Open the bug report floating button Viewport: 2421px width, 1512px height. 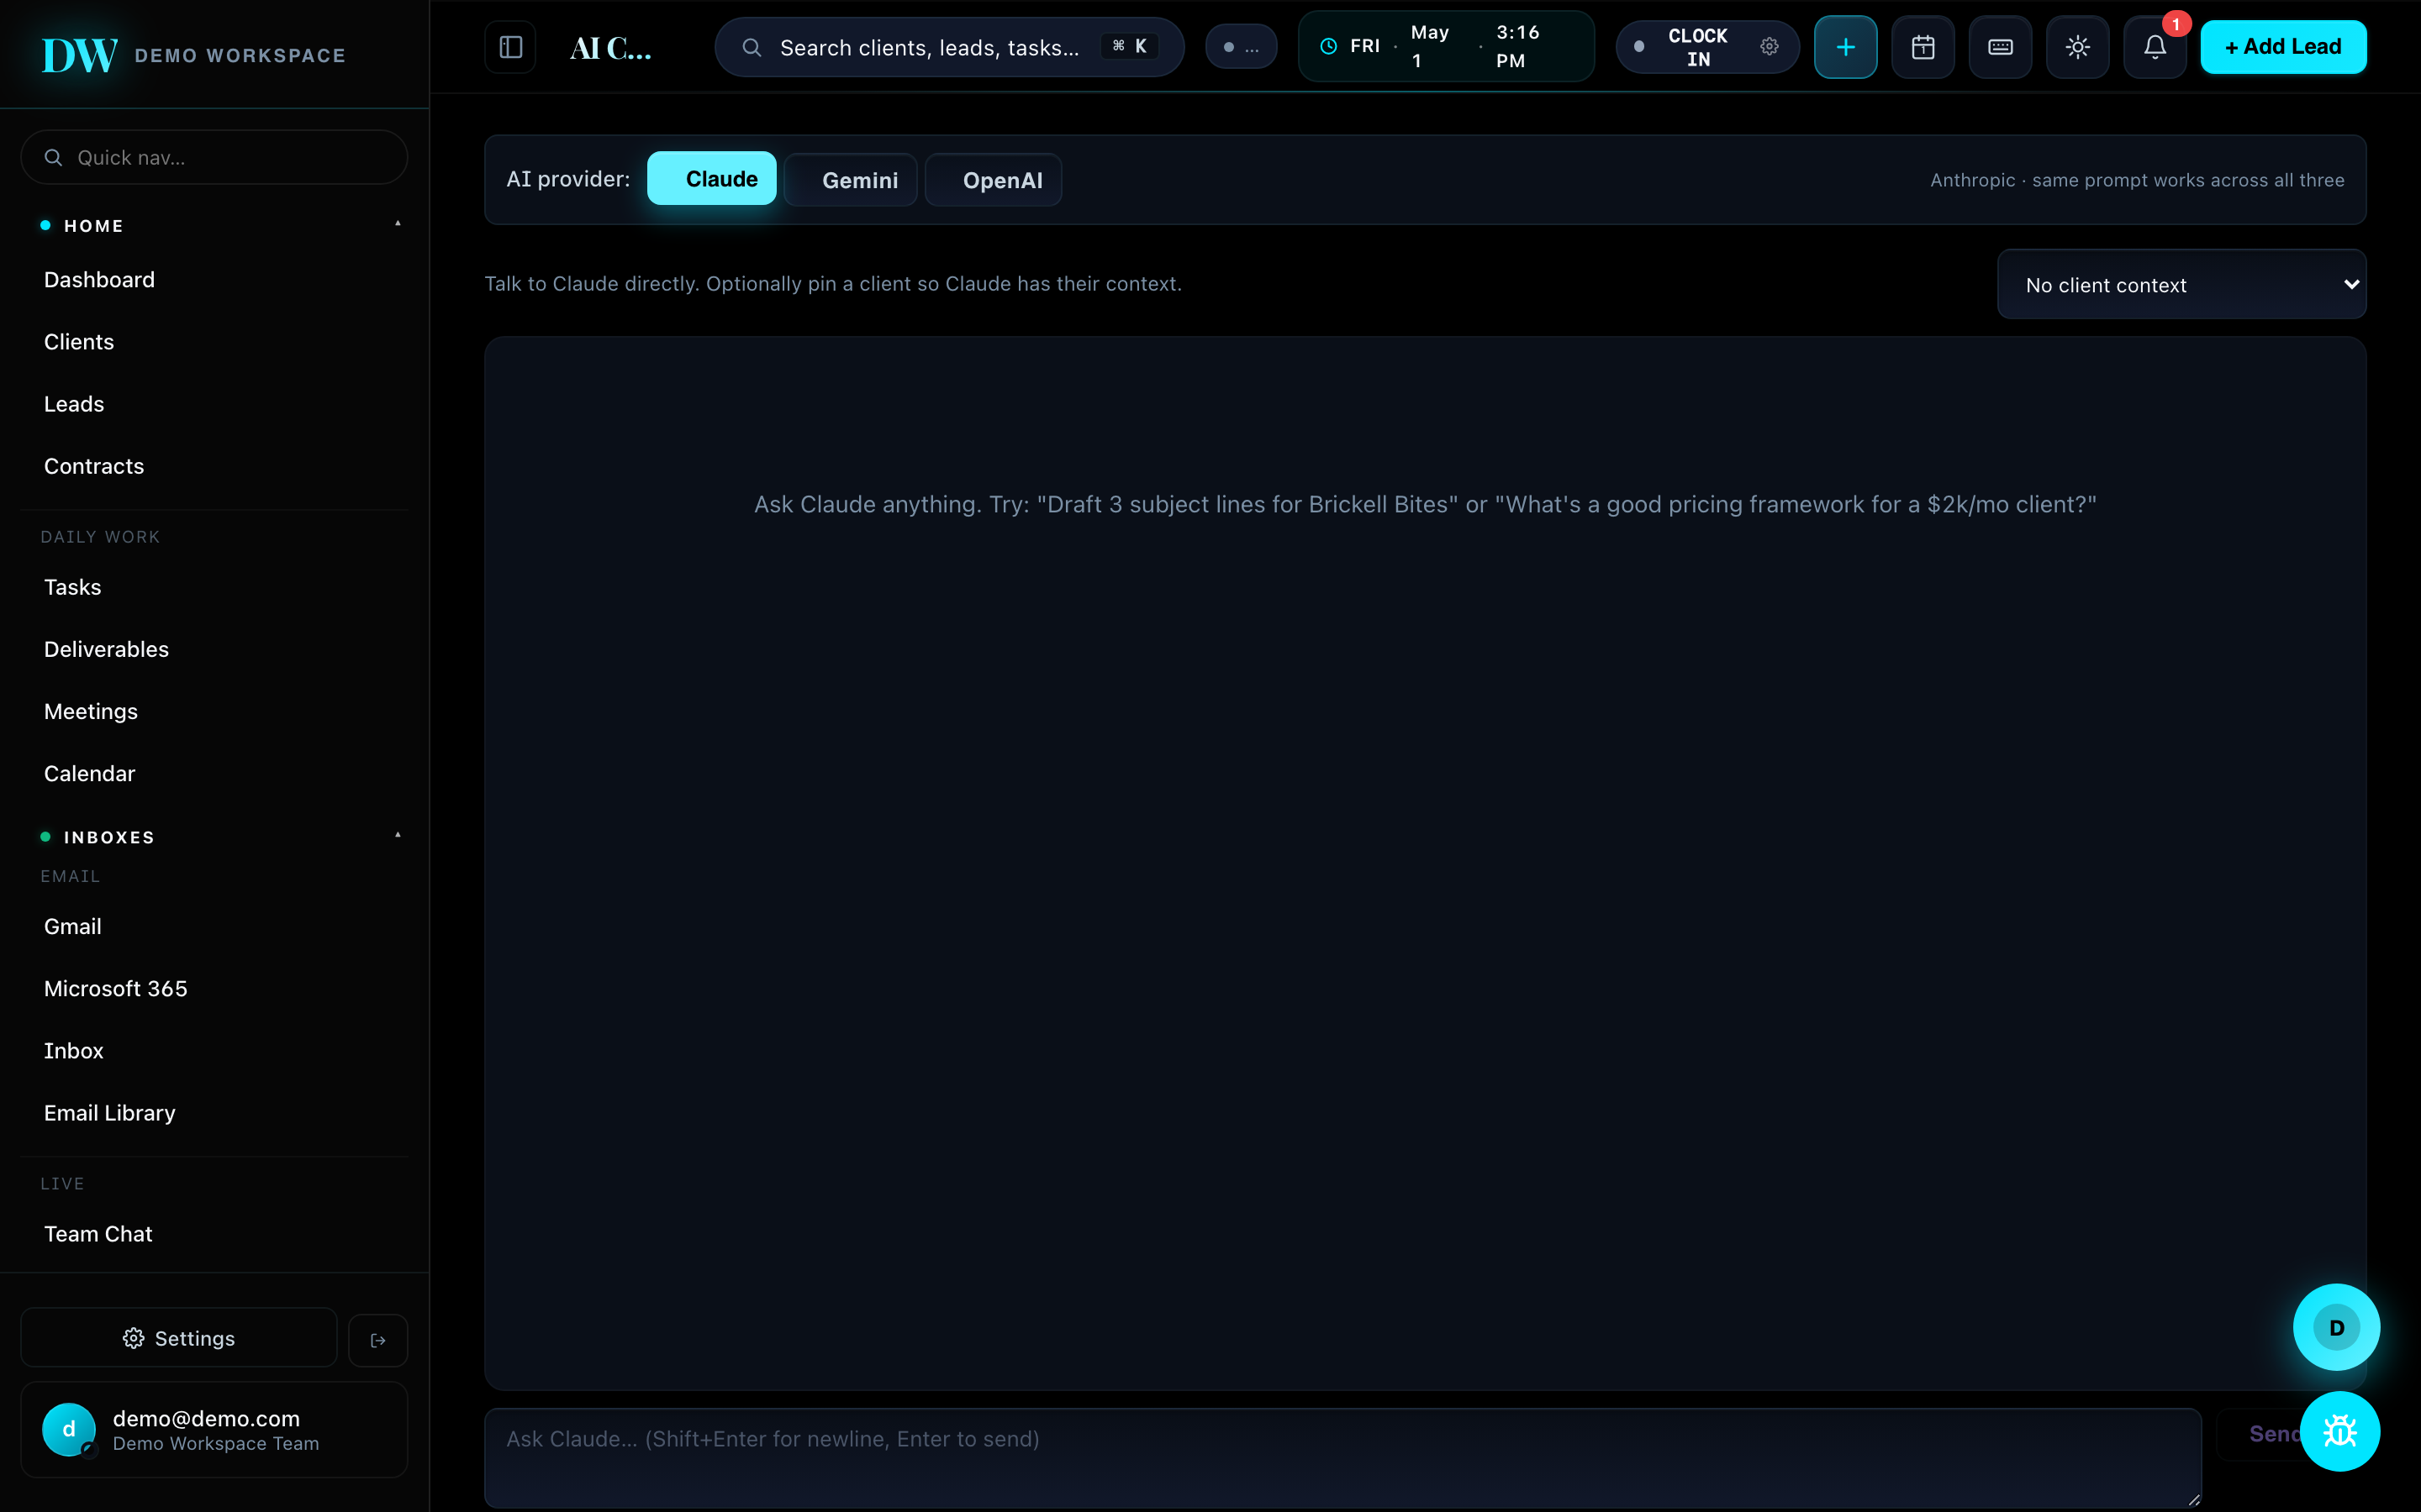coord(2340,1431)
